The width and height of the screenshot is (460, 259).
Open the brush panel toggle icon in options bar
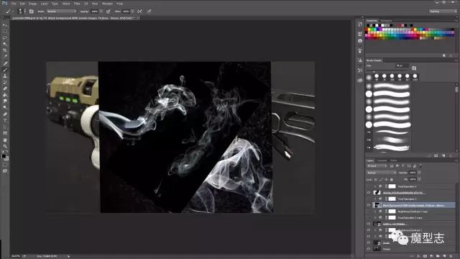click(x=32, y=12)
